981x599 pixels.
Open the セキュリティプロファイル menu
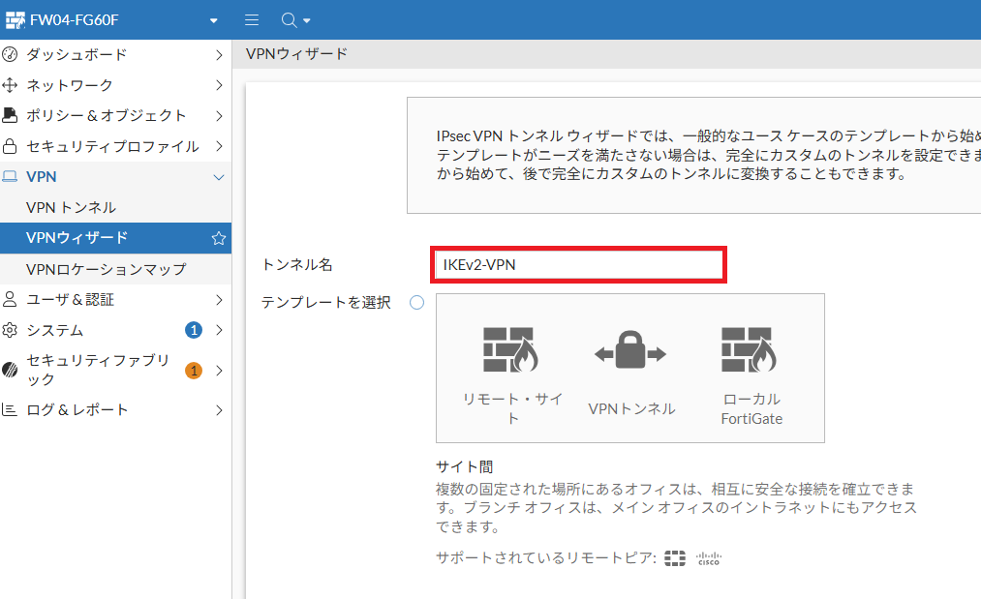pos(112,146)
